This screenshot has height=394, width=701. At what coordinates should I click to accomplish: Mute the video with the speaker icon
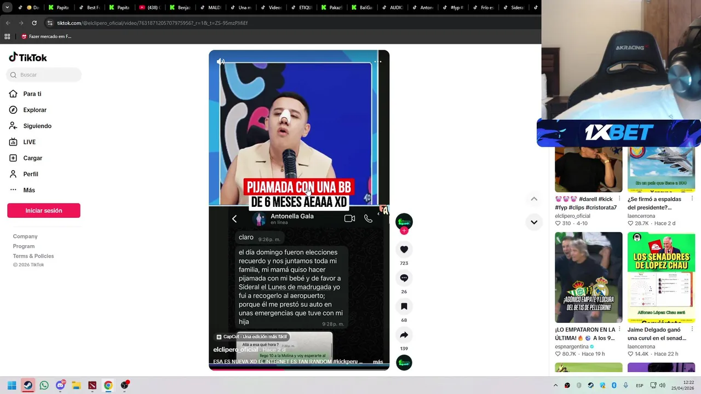[x=221, y=62]
